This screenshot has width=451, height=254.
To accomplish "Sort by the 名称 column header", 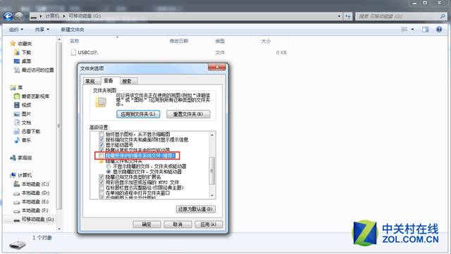I will [75, 41].
